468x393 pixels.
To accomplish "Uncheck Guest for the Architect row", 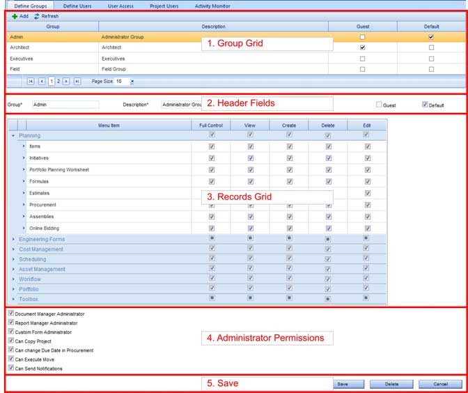I will pyautogui.click(x=362, y=47).
